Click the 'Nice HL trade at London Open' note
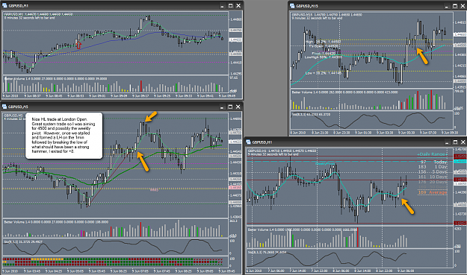 click(x=64, y=135)
